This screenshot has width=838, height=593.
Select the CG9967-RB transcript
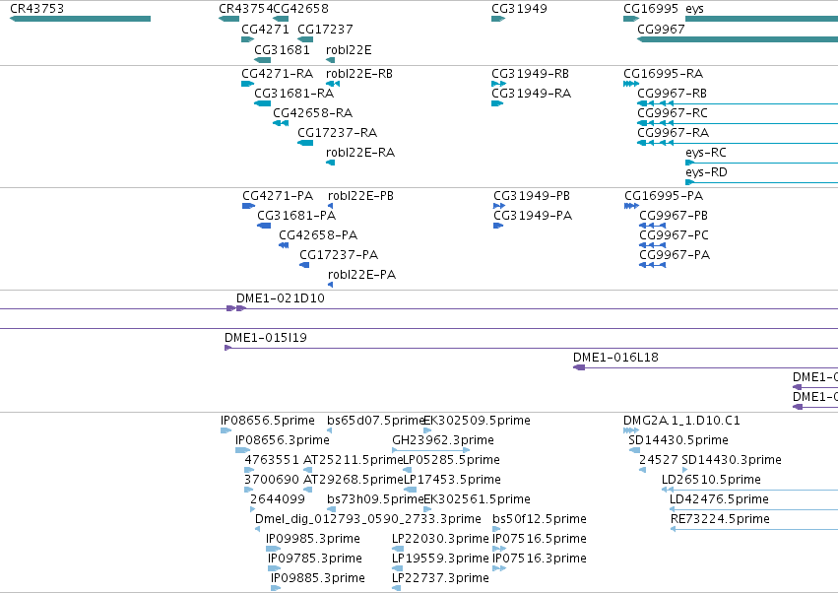pyautogui.click(x=738, y=103)
